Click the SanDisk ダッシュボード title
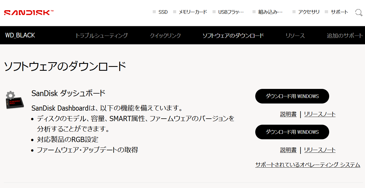 coord(68,93)
